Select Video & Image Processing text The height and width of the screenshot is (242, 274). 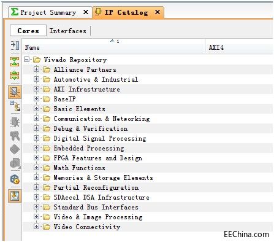pyautogui.click(x=98, y=217)
